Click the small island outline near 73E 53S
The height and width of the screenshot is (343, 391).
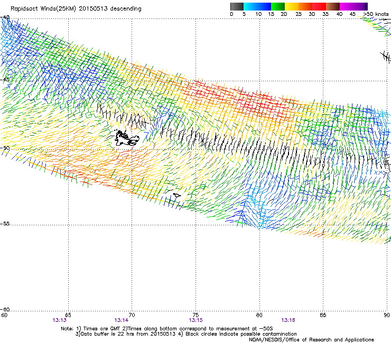click(x=176, y=195)
